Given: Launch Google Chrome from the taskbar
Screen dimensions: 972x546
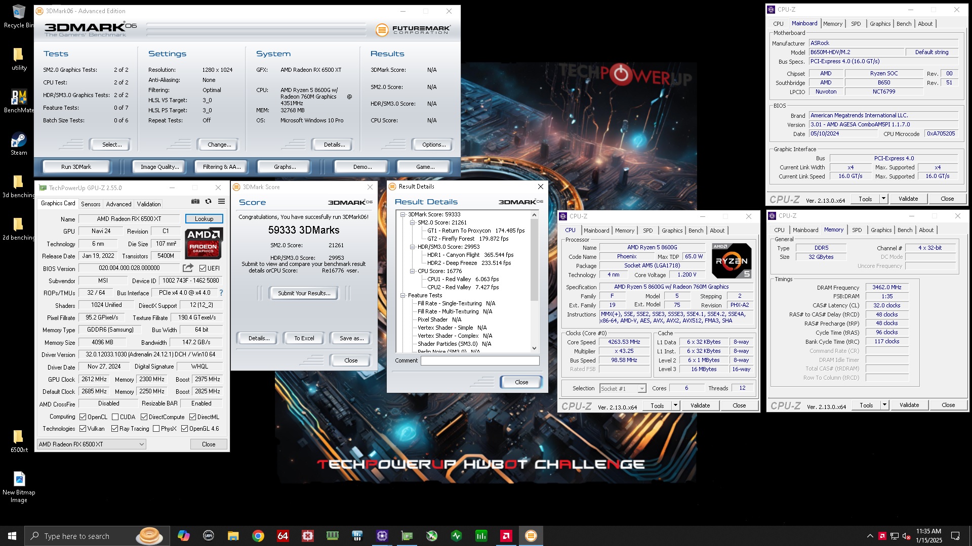Looking at the screenshot, I should pyautogui.click(x=258, y=536).
